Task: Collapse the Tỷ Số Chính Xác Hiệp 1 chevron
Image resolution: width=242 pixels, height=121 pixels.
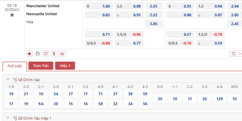Action: click(8, 118)
